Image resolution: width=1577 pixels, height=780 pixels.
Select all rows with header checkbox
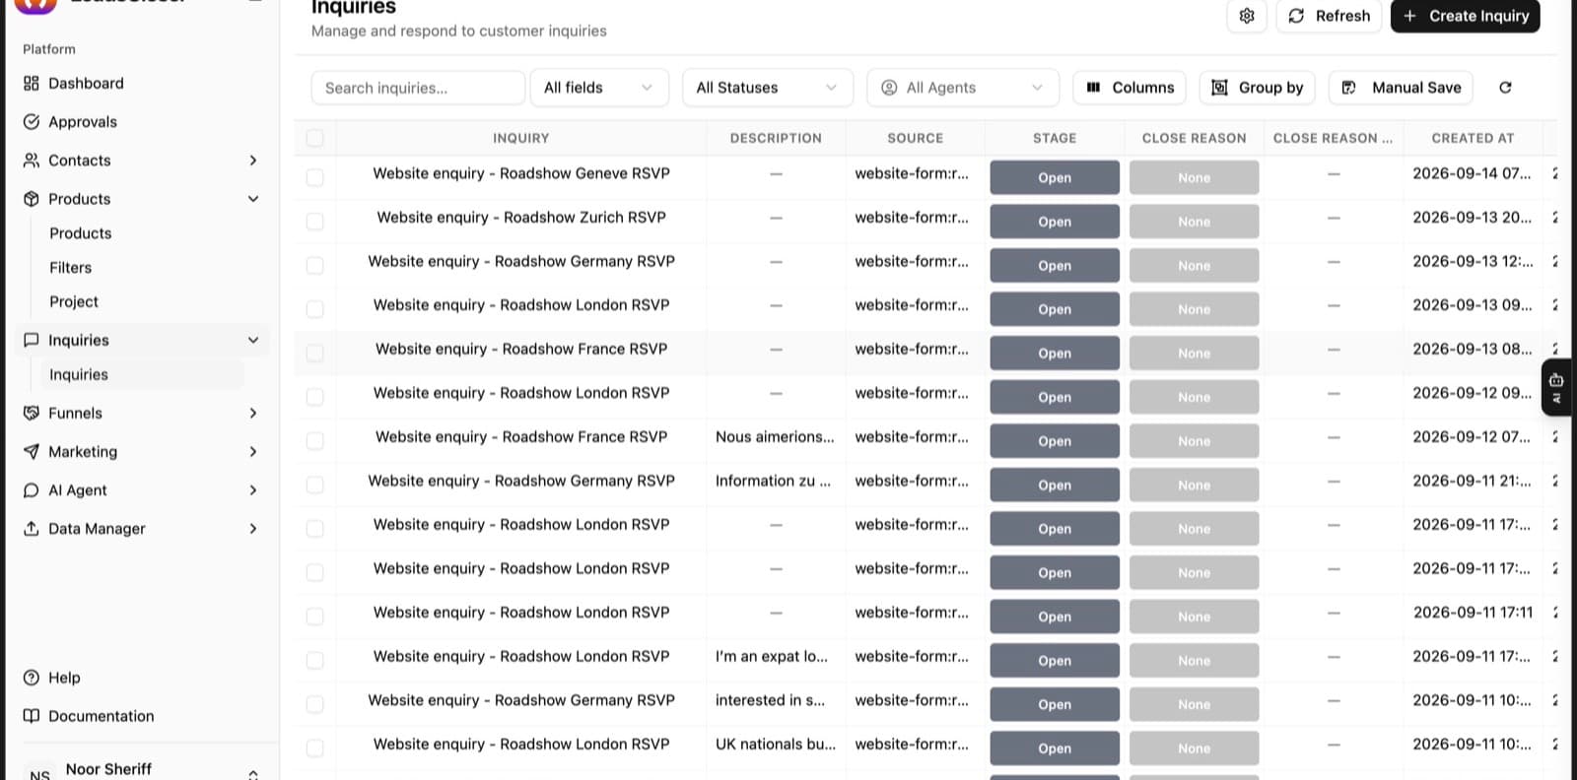tap(314, 138)
